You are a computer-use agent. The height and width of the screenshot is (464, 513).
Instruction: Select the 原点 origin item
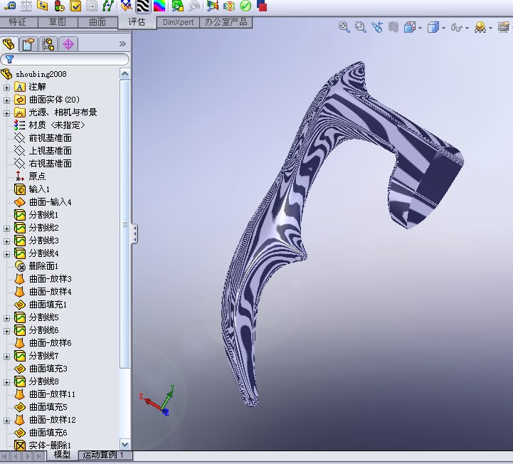[30, 176]
